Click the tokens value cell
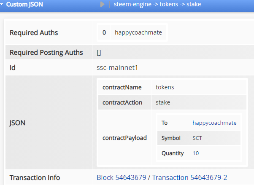254x185 pixels. (x=199, y=87)
